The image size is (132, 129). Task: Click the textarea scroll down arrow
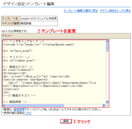coord(107,102)
